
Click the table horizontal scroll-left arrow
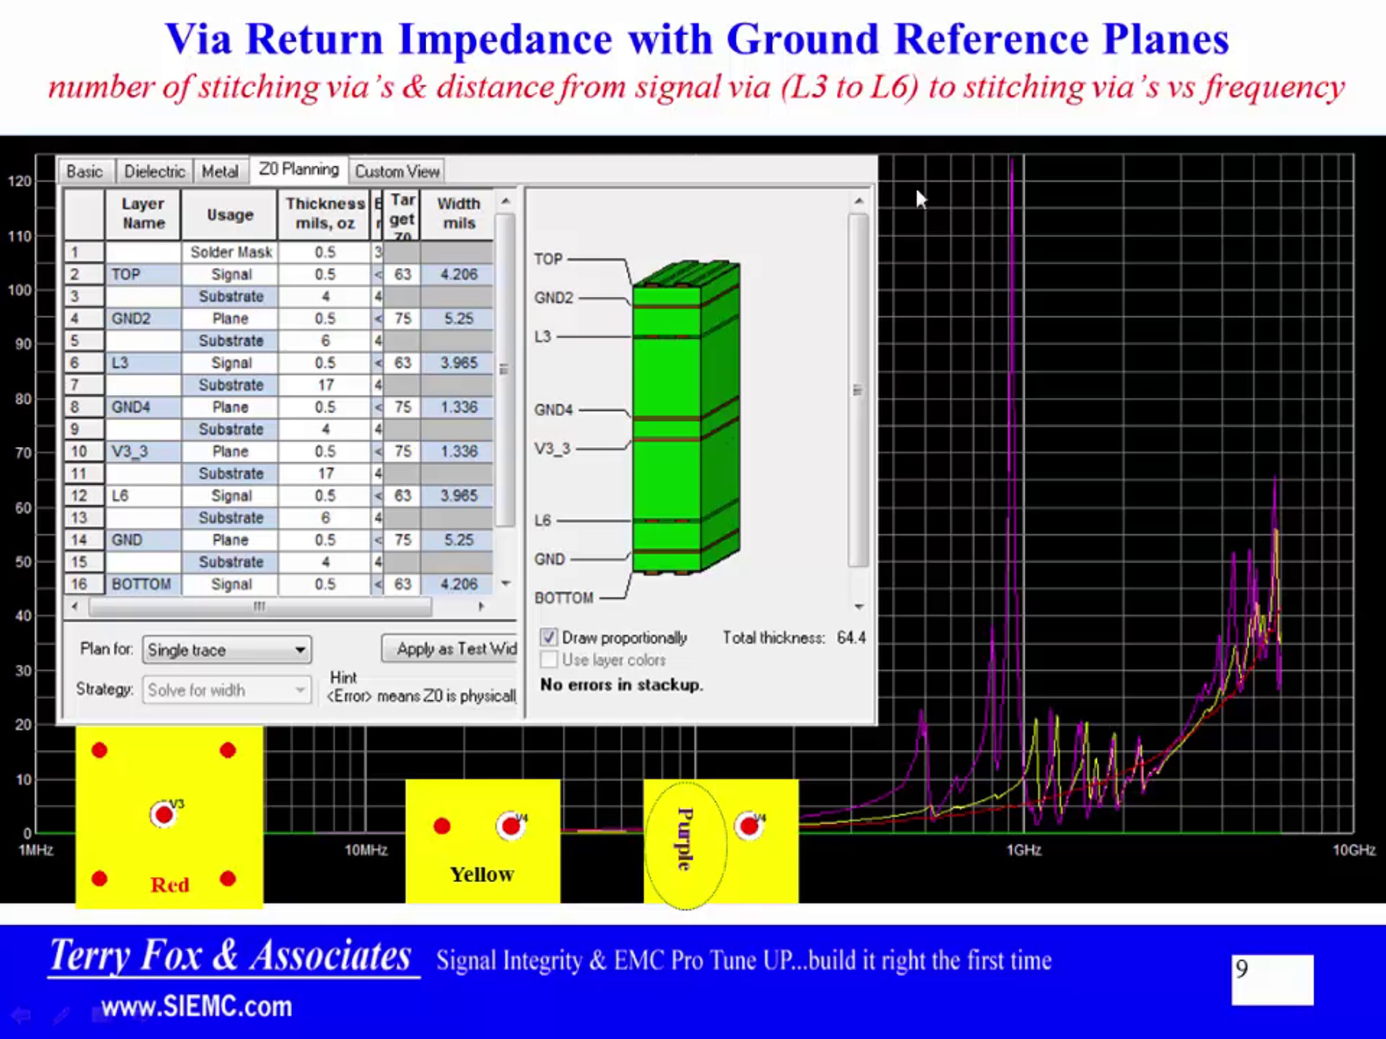[75, 606]
